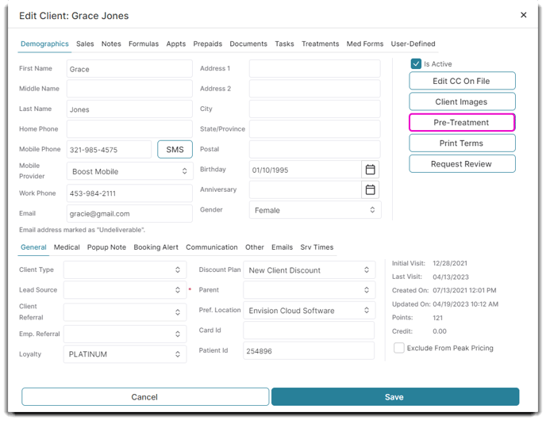Click the Print Terms button
The height and width of the screenshot is (428, 546).
point(462,143)
